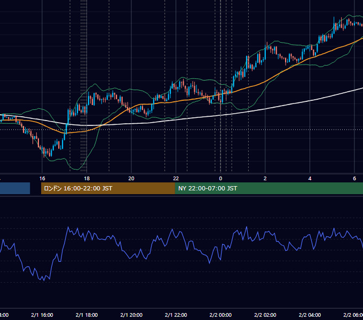This screenshot has width=363, height=320.
Task: Click the 18 hour label on chart axis
Action: [86, 179]
